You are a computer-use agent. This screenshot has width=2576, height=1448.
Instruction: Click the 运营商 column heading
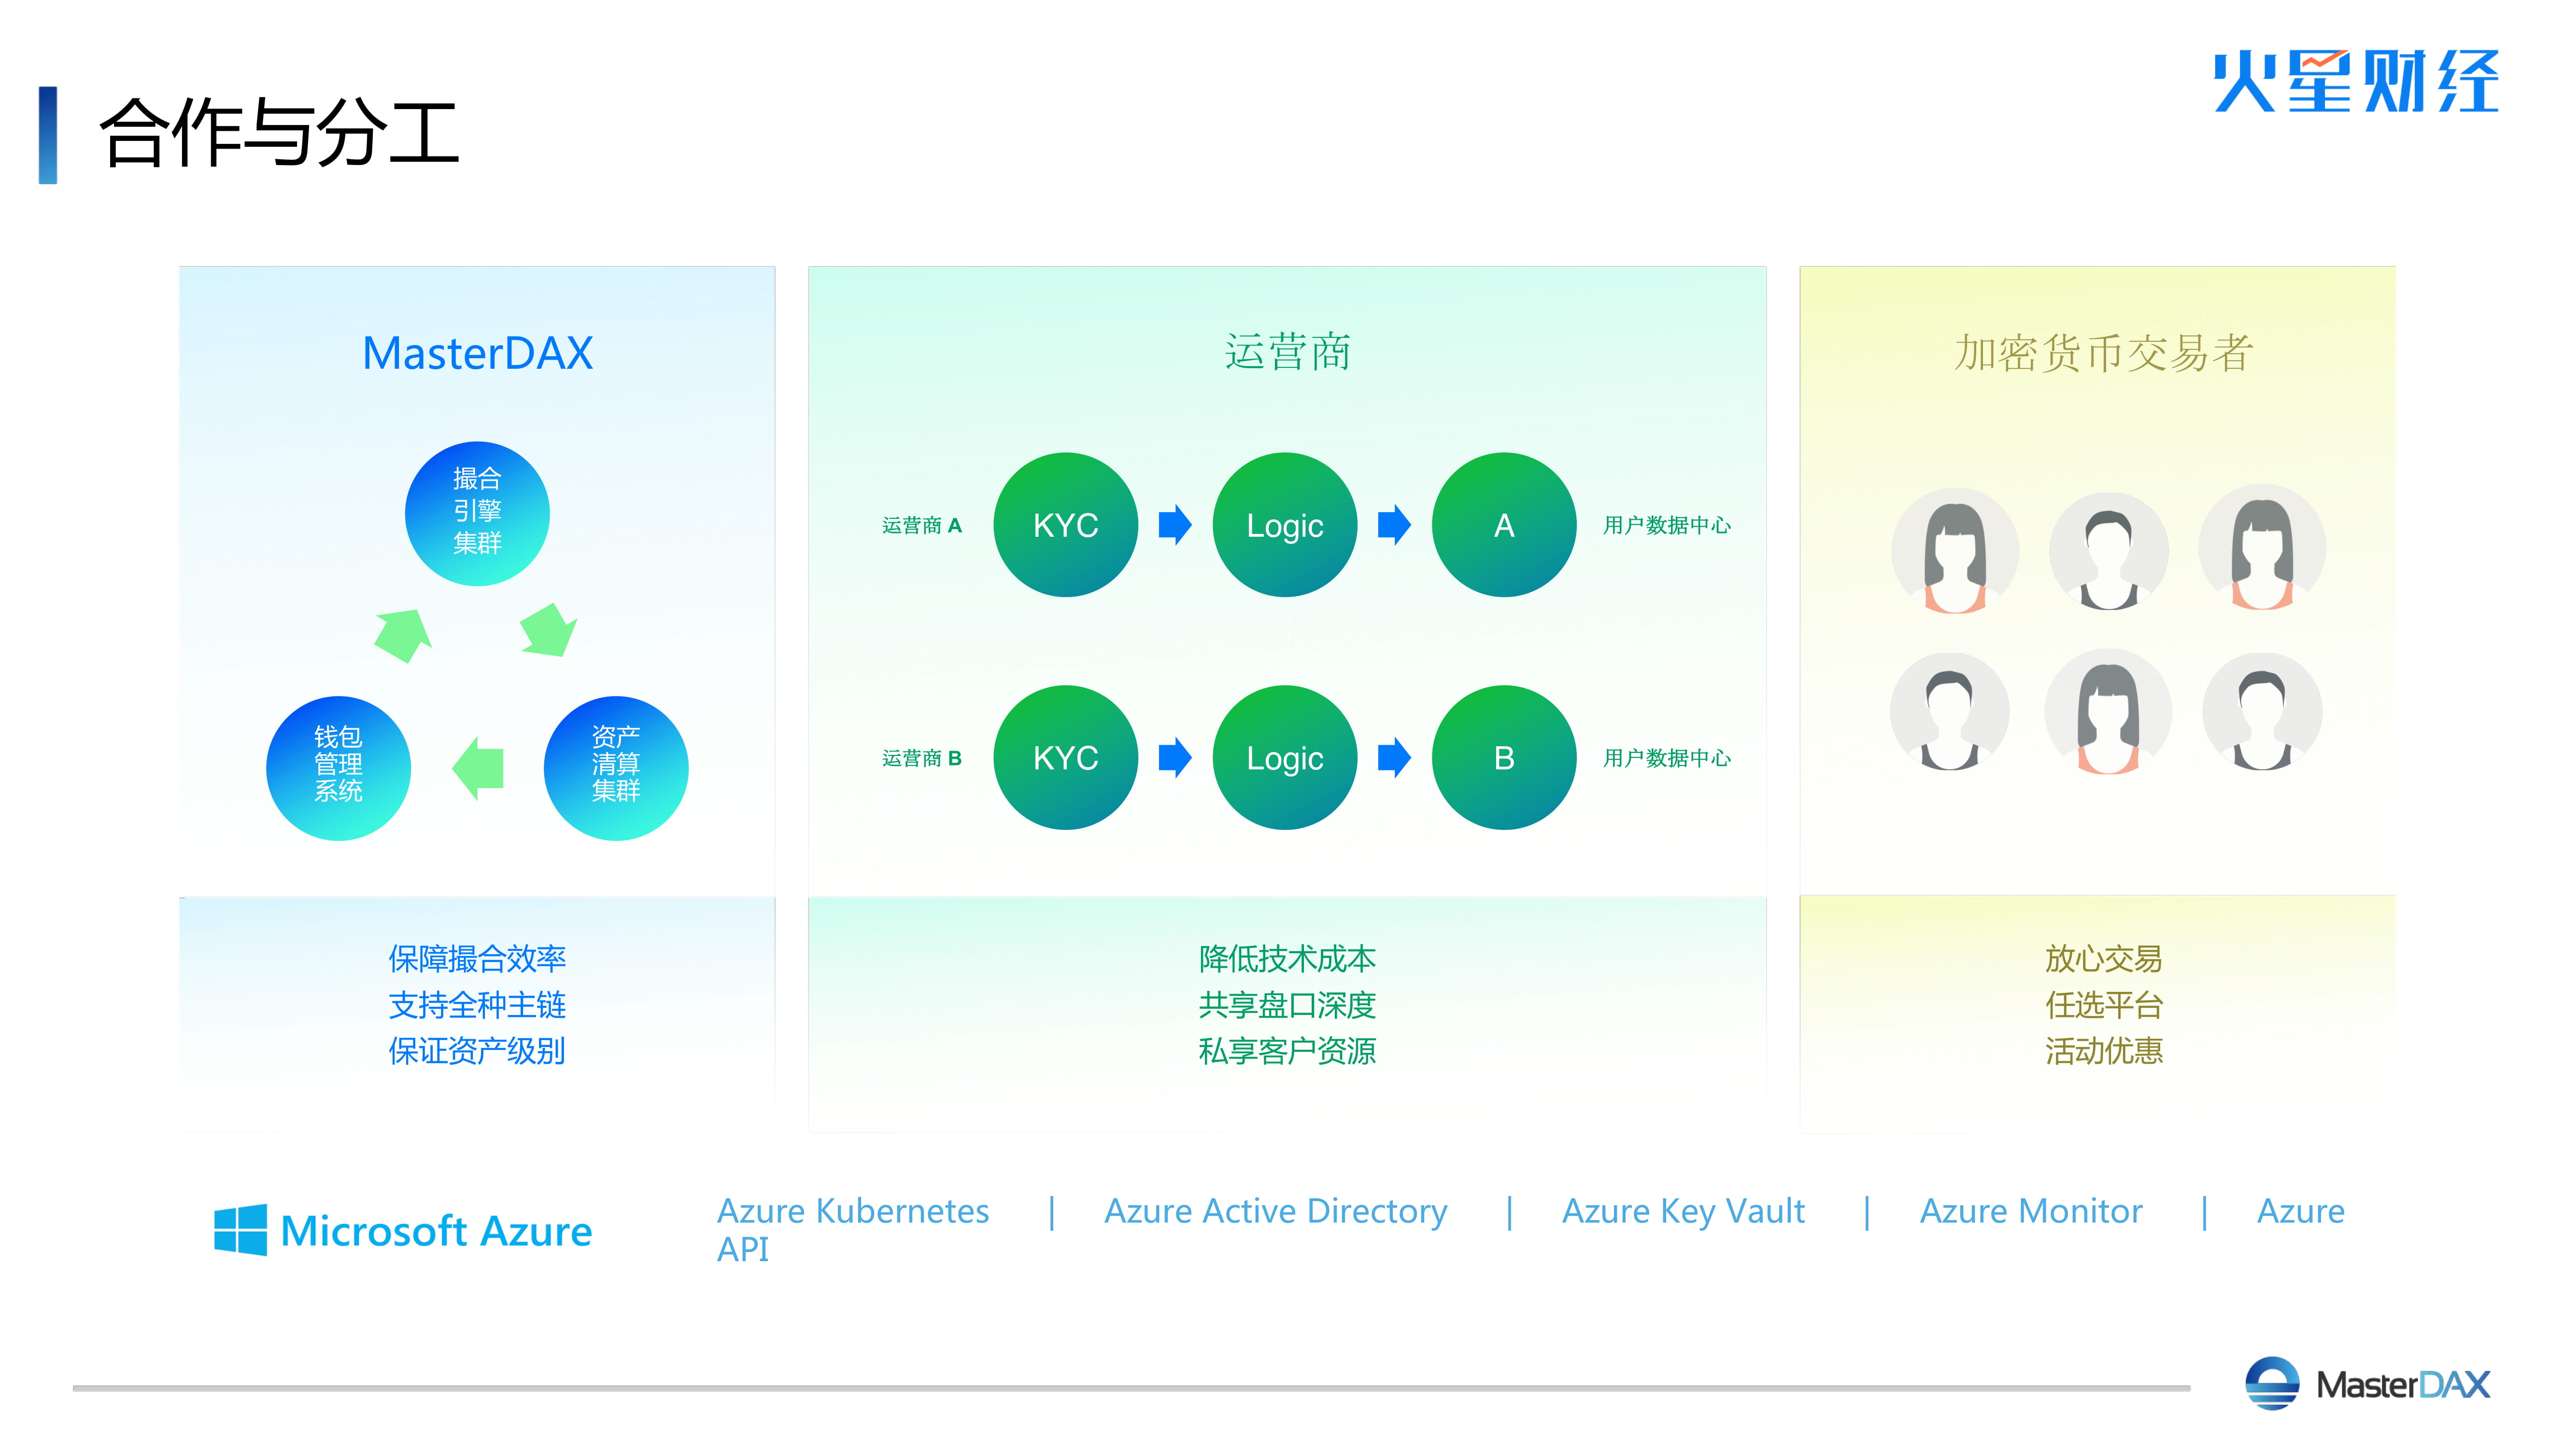coord(1287,352)
